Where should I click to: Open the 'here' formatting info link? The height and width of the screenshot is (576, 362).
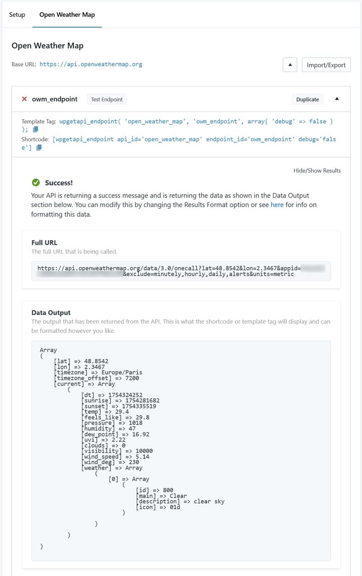click(277, 205)
